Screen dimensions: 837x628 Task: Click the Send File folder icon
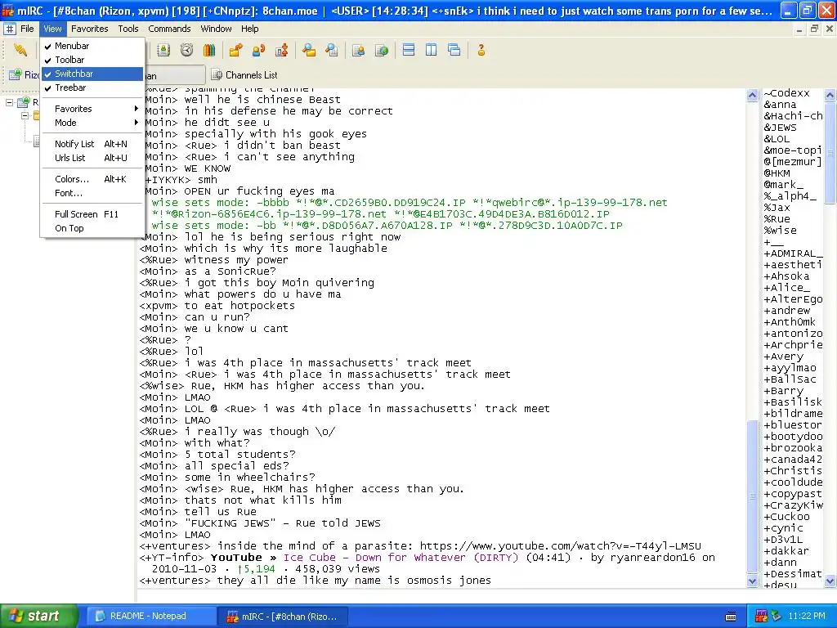tap(236, 50)
